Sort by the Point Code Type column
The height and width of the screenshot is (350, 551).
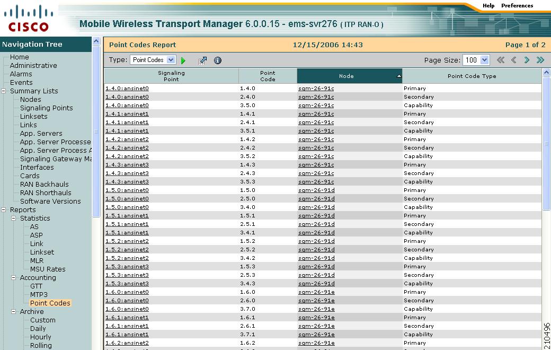(472, 76)
